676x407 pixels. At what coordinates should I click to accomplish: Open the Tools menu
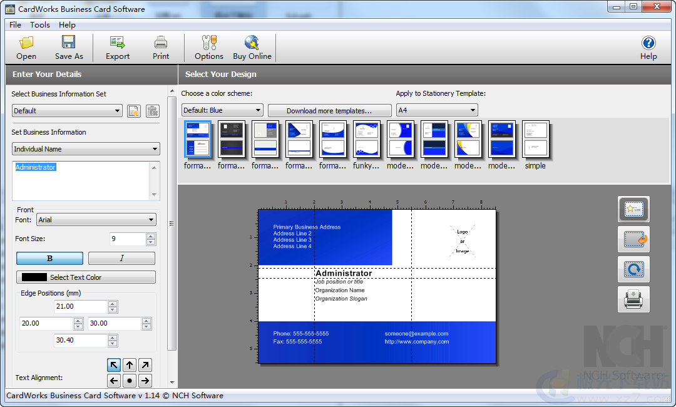tap(40, 25)
